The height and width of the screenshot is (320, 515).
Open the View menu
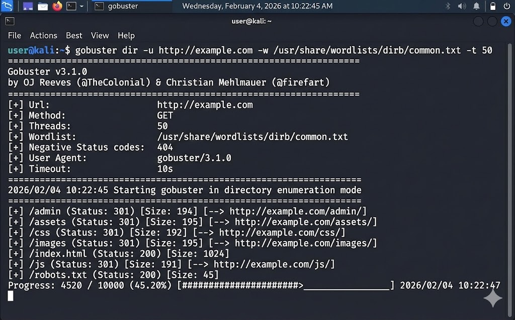click(x=100, y=36)
